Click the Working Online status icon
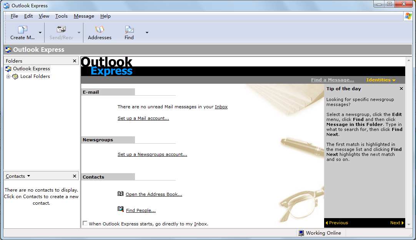 [x=301, y=233]
